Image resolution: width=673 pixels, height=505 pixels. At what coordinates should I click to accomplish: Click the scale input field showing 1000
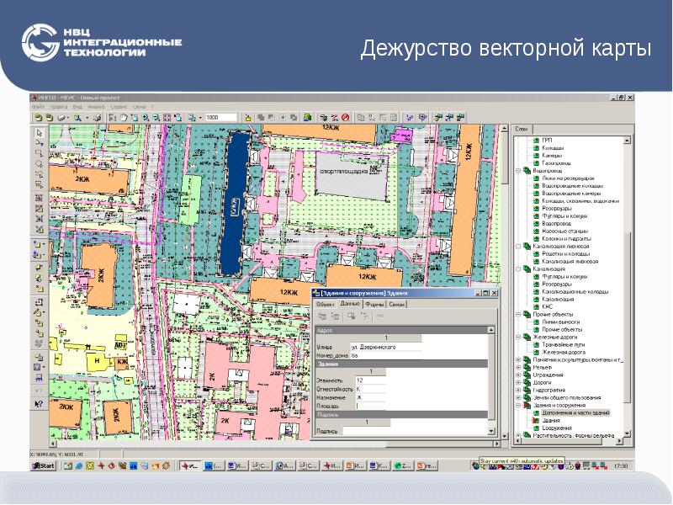pyautogui.click(x=214, y=118)
